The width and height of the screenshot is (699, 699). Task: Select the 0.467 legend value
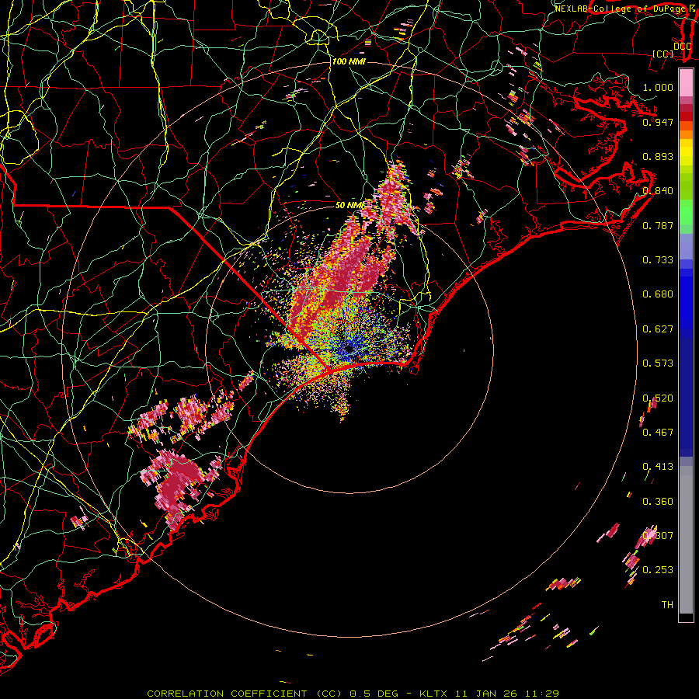coord(658,433)
